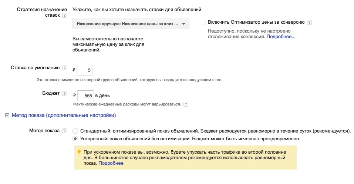Click the yellow lightbulb tip icon

coord(79,152)
